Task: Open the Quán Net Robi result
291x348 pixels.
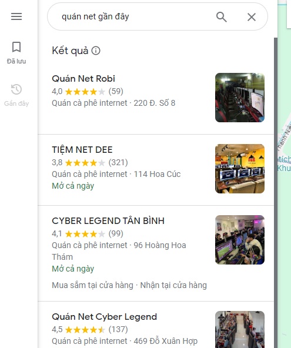Action: click(x=156, y=99)
